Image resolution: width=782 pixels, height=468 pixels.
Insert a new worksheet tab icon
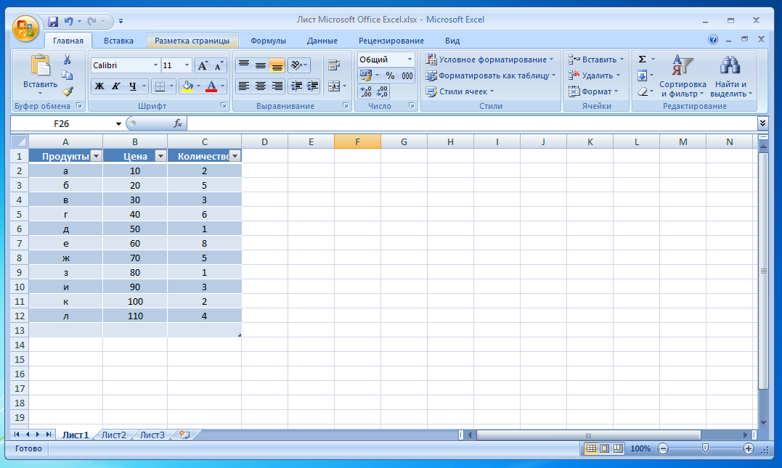click(x=184, y=435)
